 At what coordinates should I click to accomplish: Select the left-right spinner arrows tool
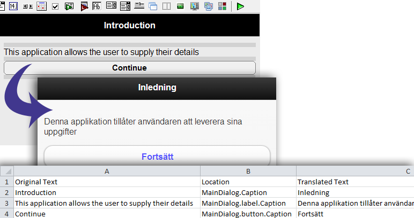tap(28, 6)
